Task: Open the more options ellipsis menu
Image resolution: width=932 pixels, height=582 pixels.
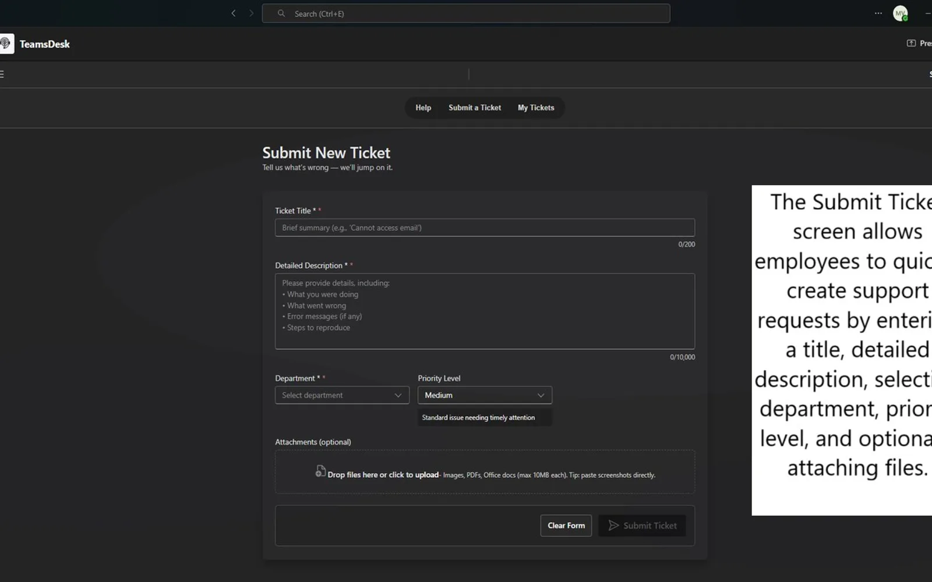Action: tap(878, 13)
